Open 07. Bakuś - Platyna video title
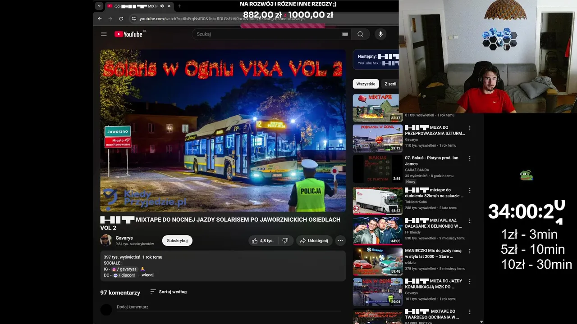The width and height of the screenshot is (577, 324). click(431, 161)
